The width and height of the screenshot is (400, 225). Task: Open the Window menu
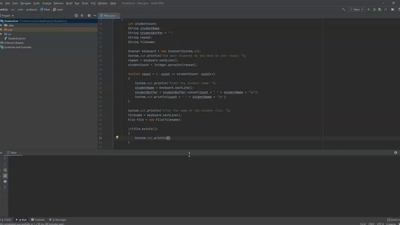[x=102, y=3]
